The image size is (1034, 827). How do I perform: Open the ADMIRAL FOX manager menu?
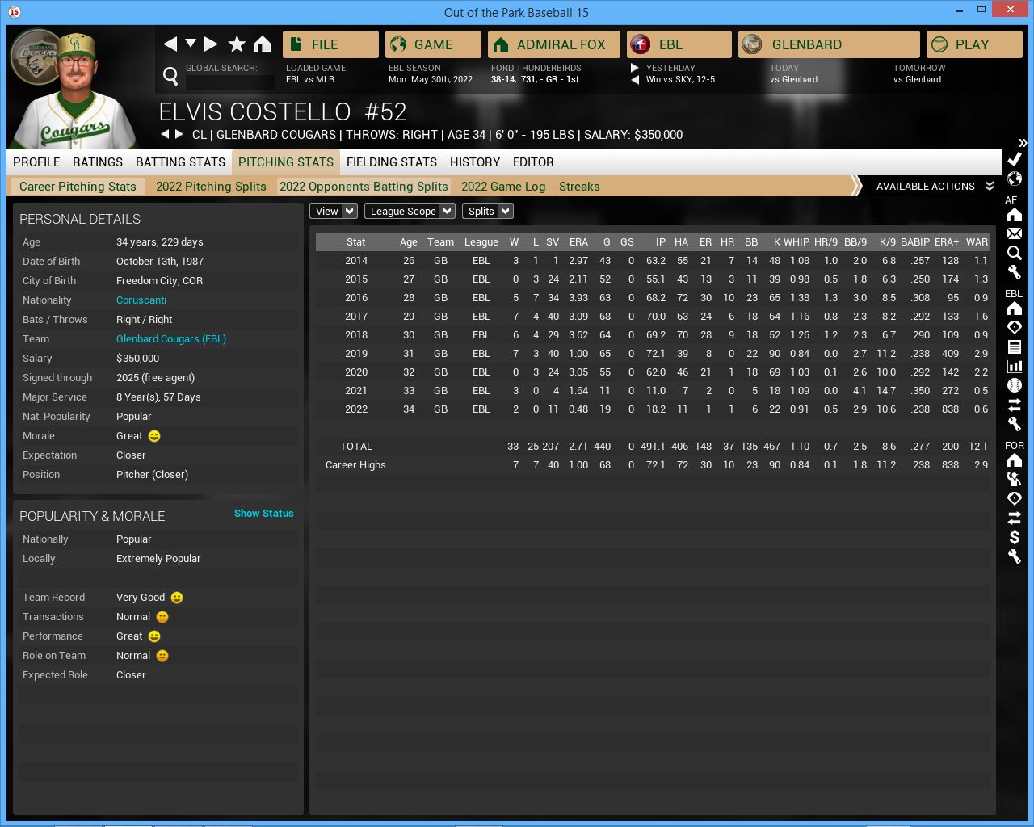coord(554,44)
